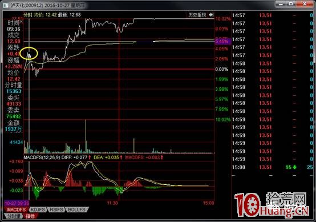Click the +0.099 MACD axis label

[x=16, y=171]
